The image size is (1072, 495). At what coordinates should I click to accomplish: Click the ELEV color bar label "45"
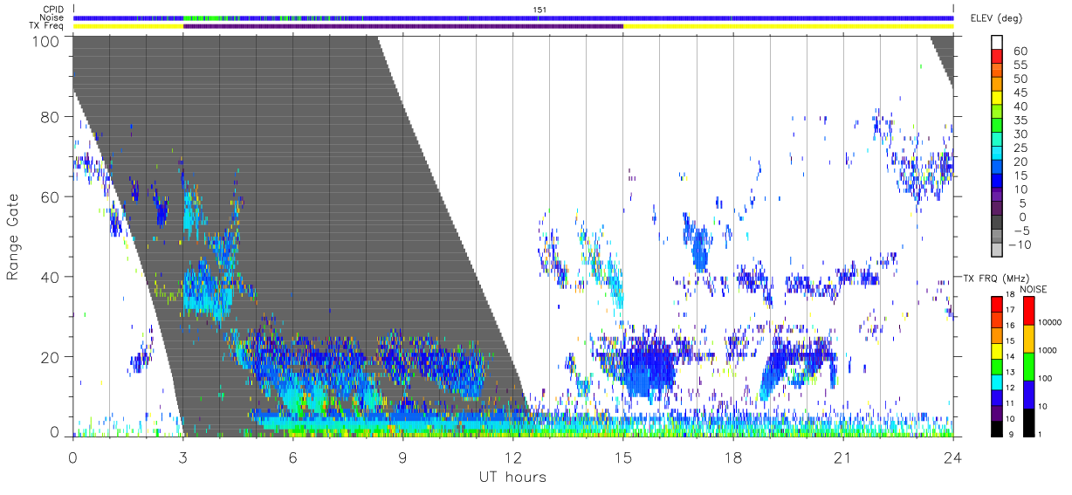[x=1020, y=93]
